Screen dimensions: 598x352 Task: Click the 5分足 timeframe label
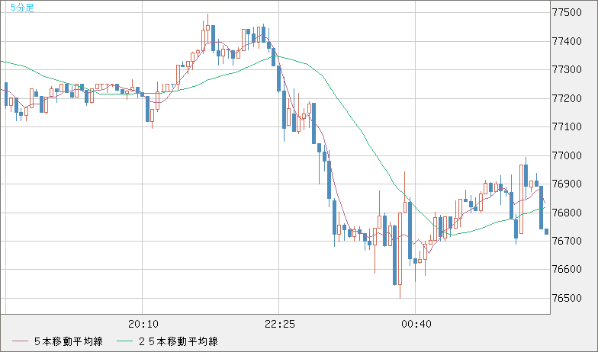click(22, 8)
